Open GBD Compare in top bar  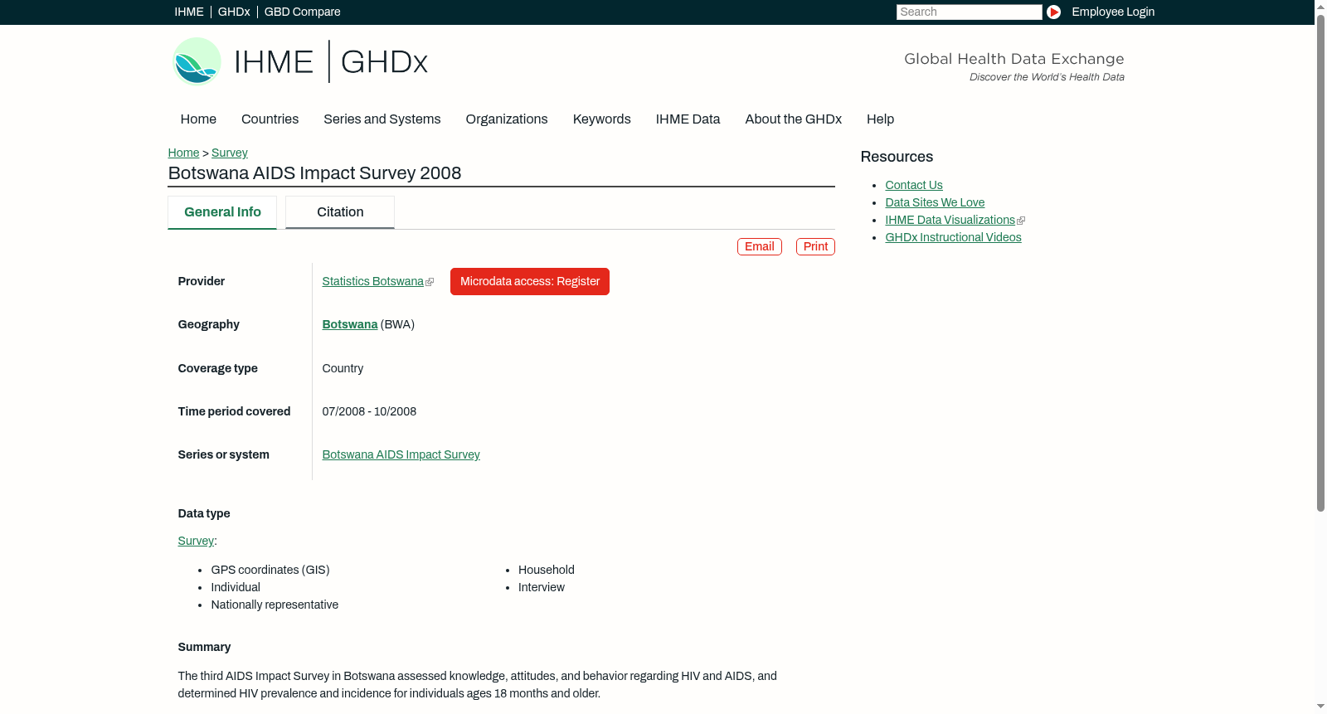point(302,12)
